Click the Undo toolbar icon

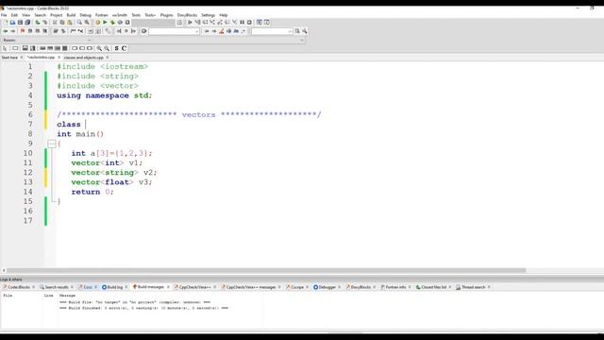pyautogui.click(x=38, y=23)
